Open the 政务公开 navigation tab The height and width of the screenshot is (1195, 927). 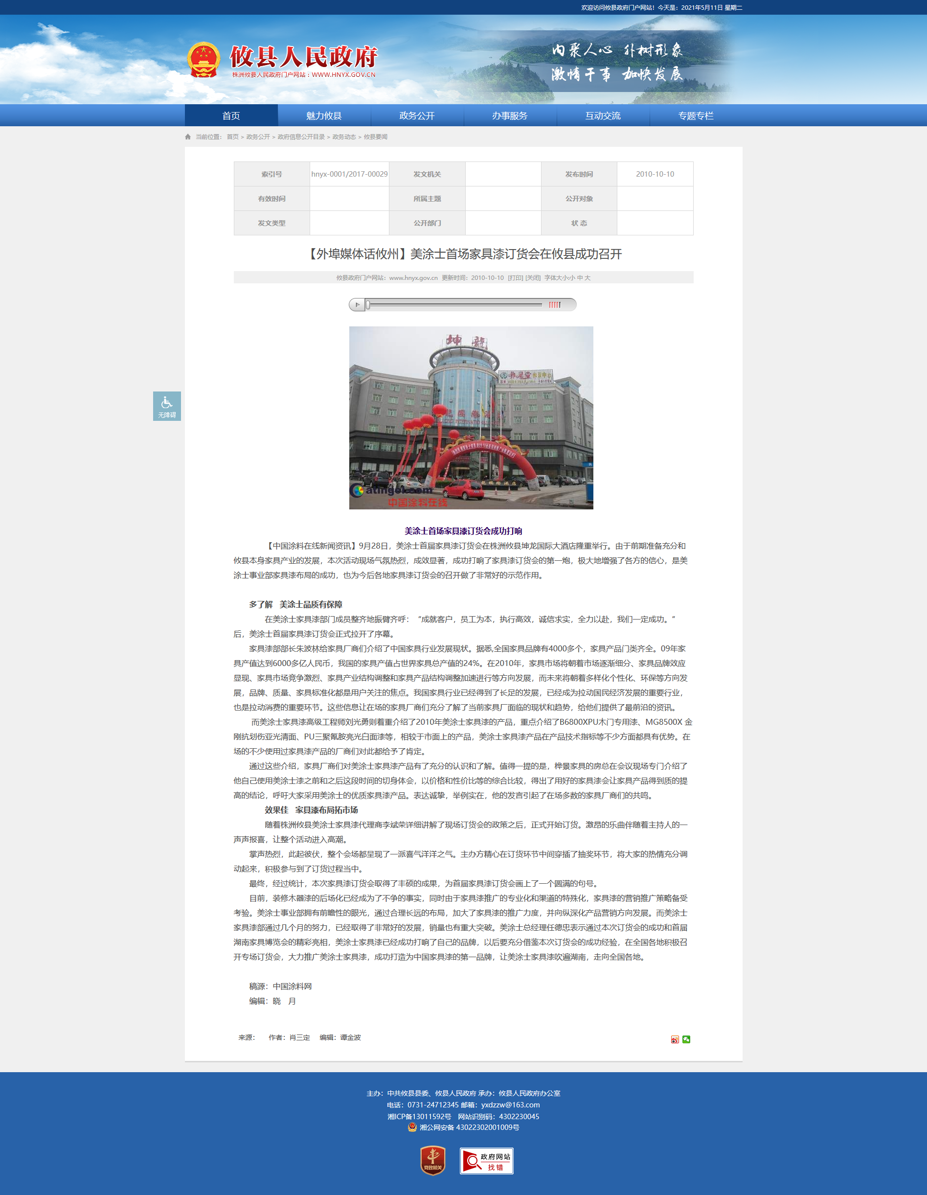tap(417, 115)
